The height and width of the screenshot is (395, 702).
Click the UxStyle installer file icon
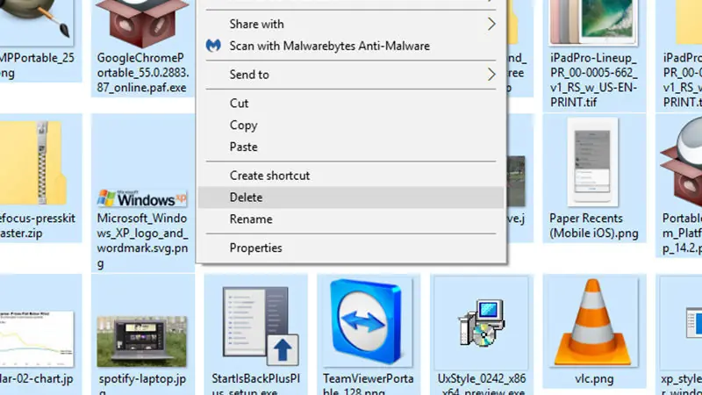tap(481, 323)
